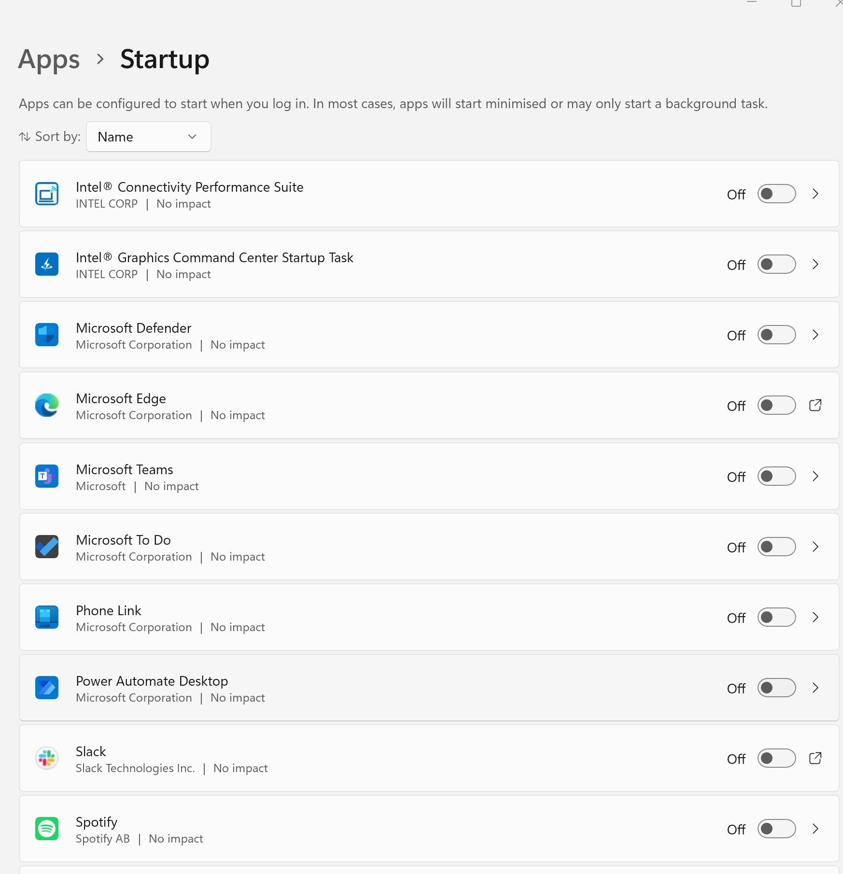Viewport: 843px width, 874px height.
Task: Expand Phone Link details chevron
Action: tap(815, 617)
